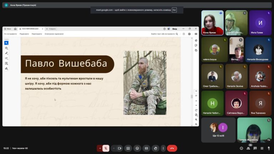Screen dimensions: 274x154
Task: Unmute the microphone in Meet
Action: (106, 148)
